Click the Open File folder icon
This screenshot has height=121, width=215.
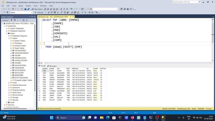(x=22, y=9)
